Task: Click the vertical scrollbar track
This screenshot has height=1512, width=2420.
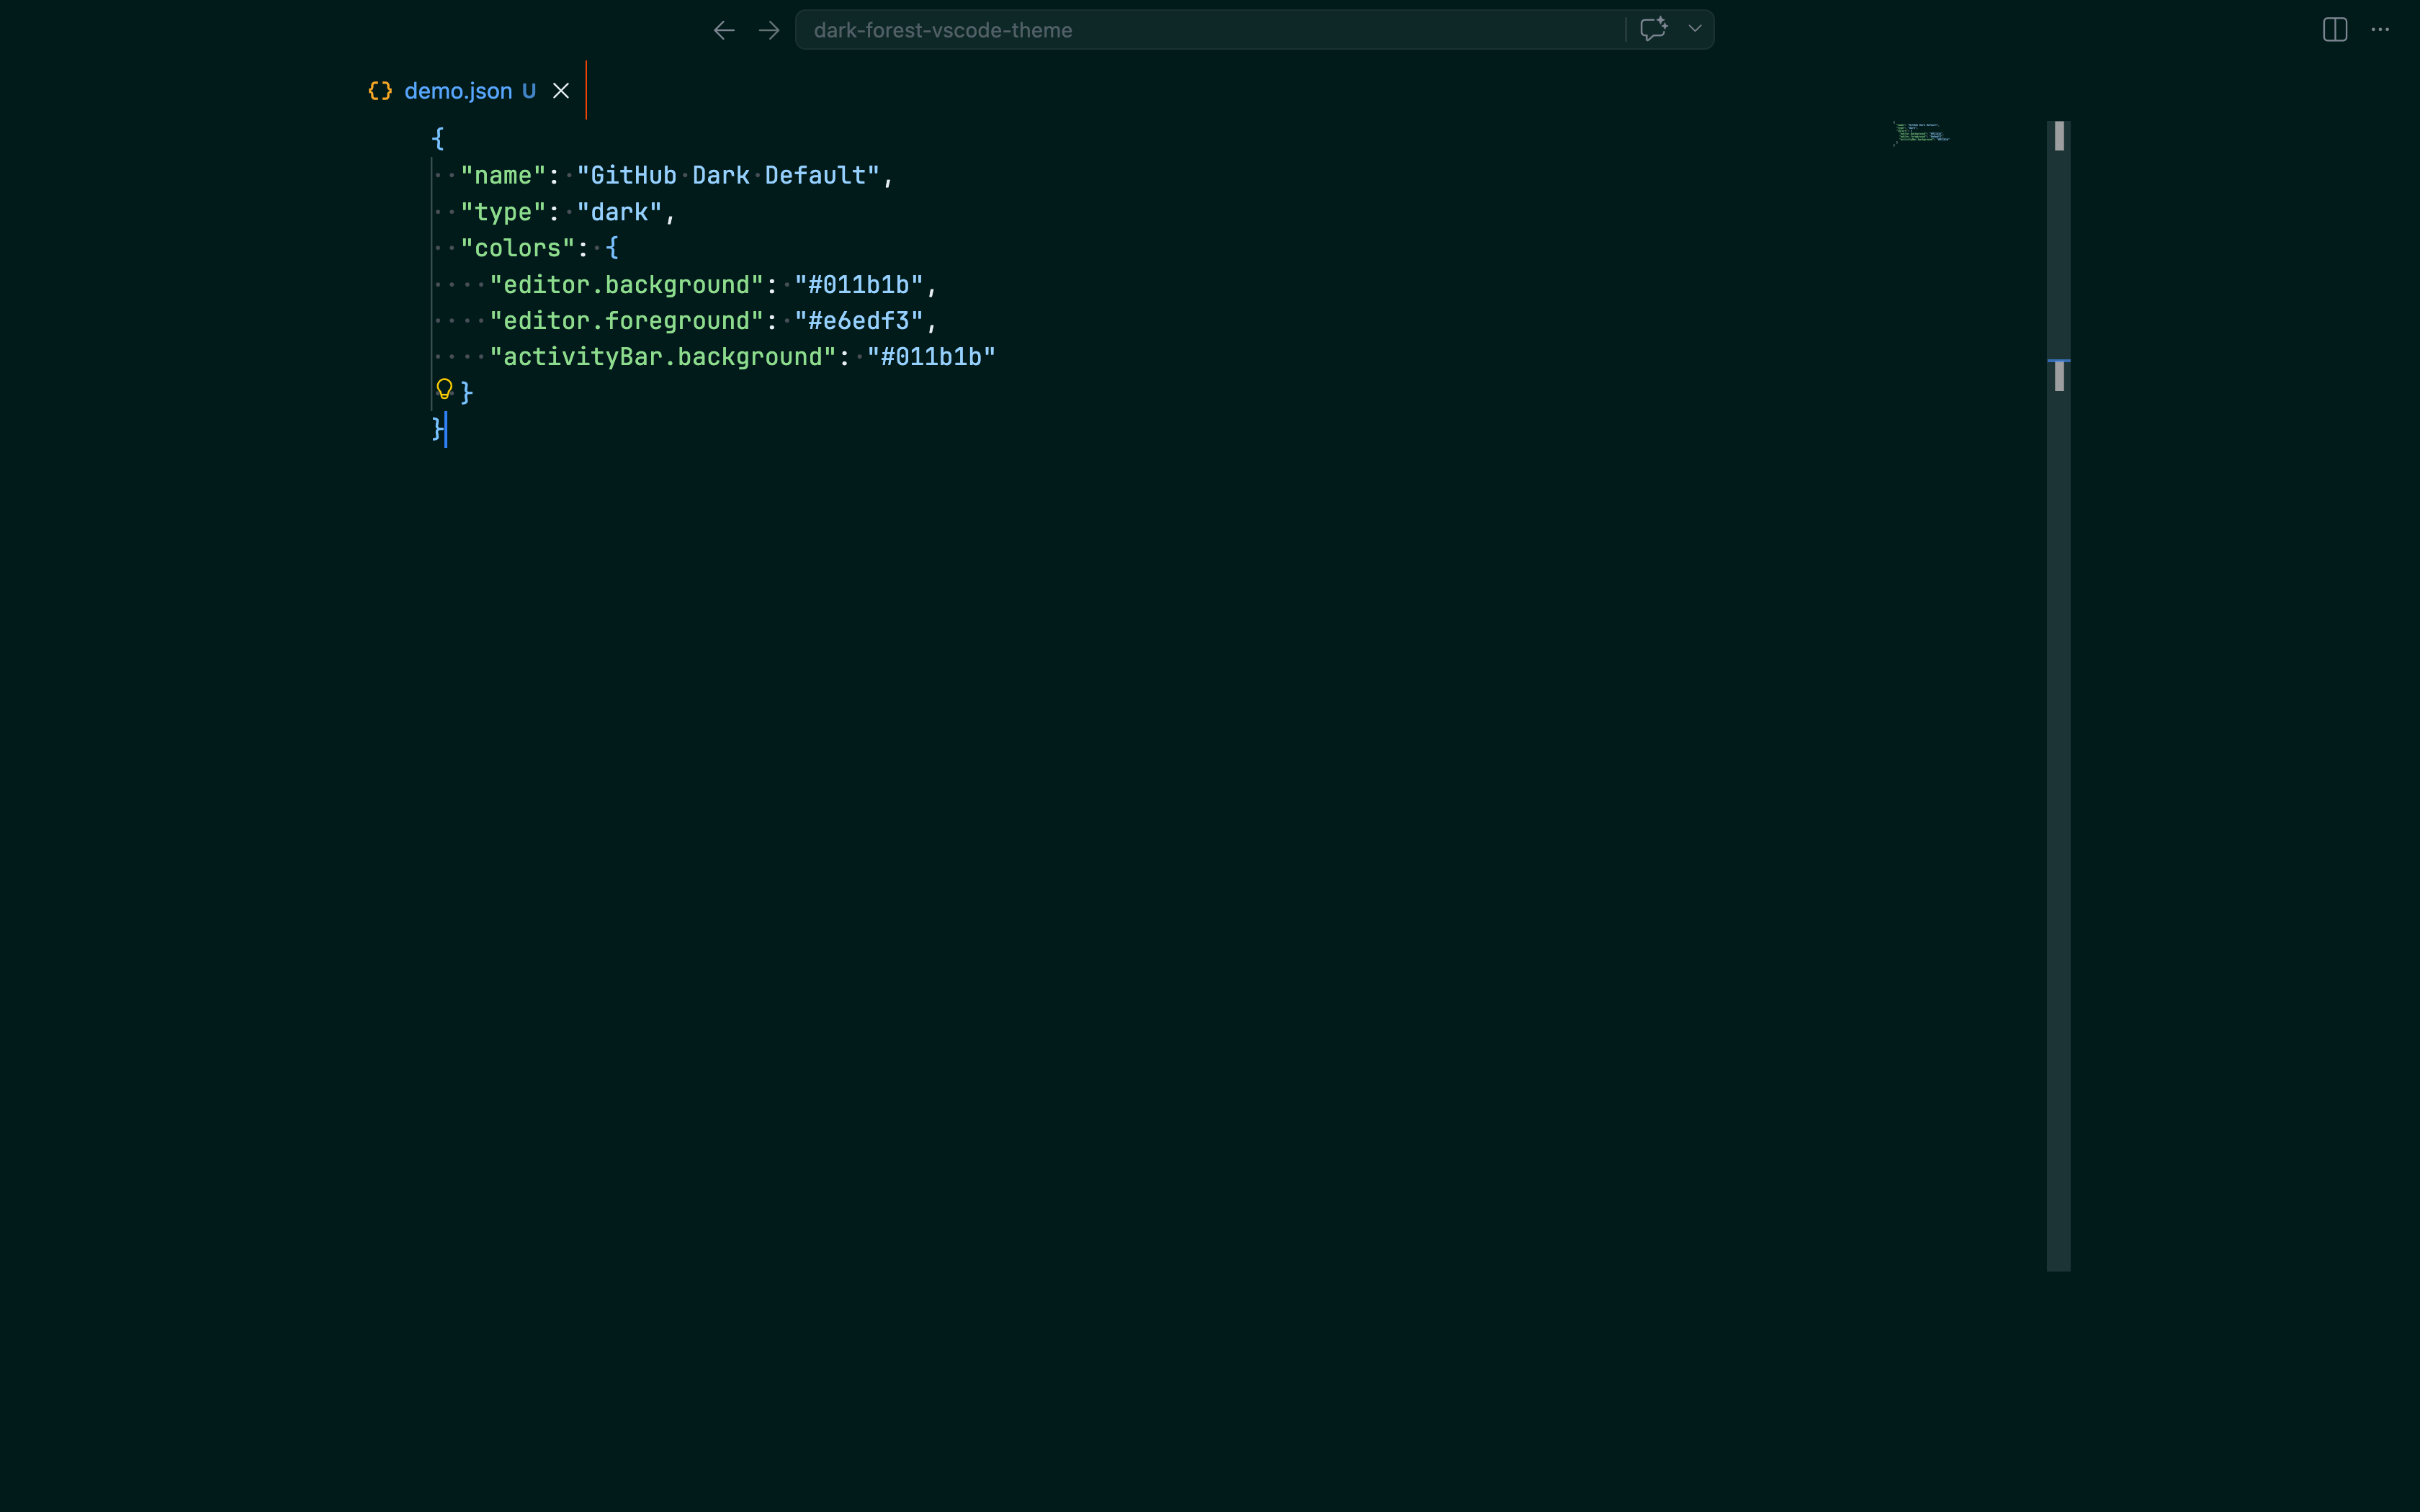Action: coord(2058,696)
